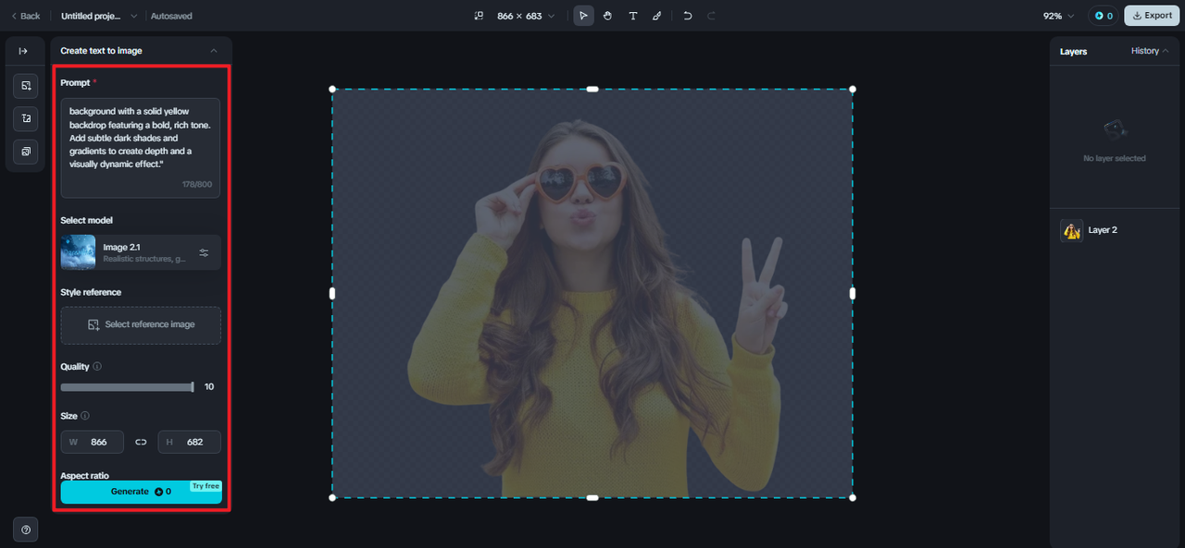This screenshot has height=548, width=1185.
Task: Click the Size info icon
Action: tap(85, 416)
